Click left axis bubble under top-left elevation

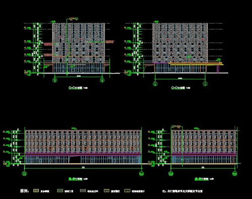point(55,80)
